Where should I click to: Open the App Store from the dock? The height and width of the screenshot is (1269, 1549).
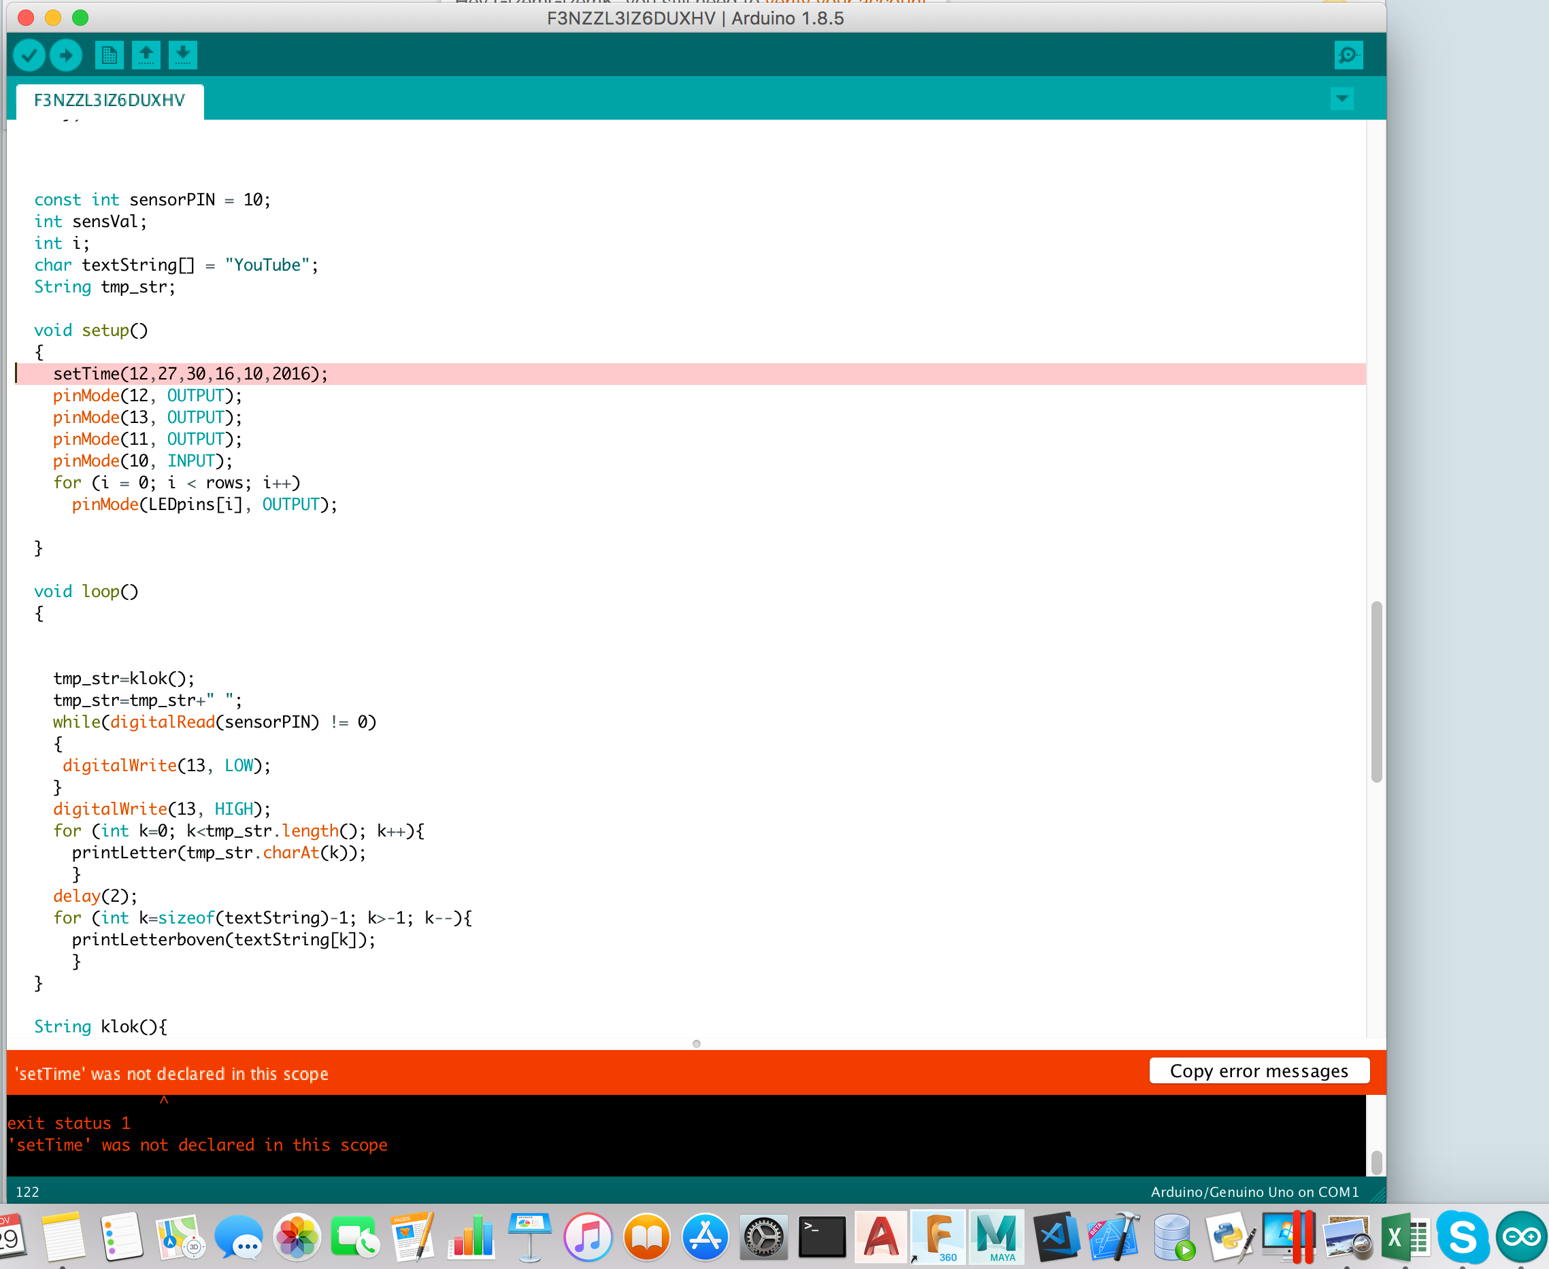tap(705, 1237)
